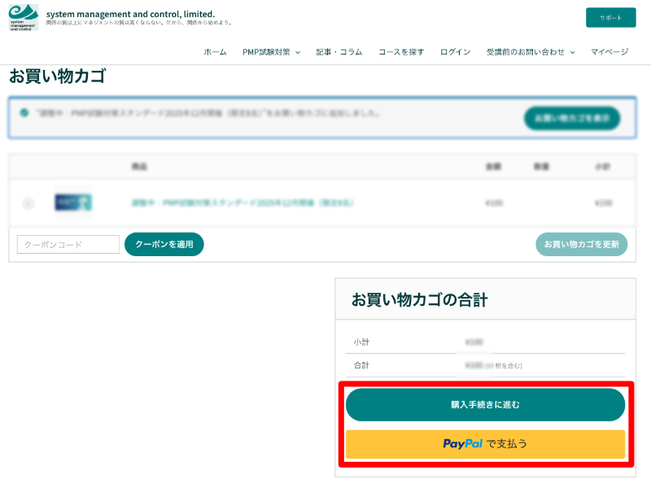The width and height of the screenshot is (651, 501).
Task: Click the ログイン link
Action: (455, 52)
